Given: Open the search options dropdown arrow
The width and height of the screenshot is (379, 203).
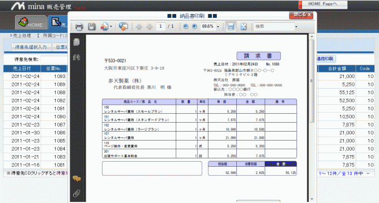Looking at the screenshot, I should pos(296,27).
